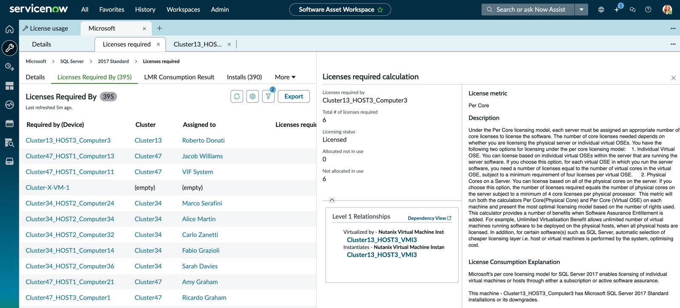
Task: Open Cluster34 link in Computer24 row
Action: tap(148, 203)
